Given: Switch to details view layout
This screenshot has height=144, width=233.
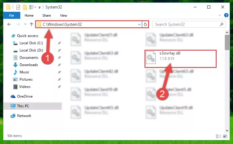Looking at the screenshot, I should coord(218,136).
